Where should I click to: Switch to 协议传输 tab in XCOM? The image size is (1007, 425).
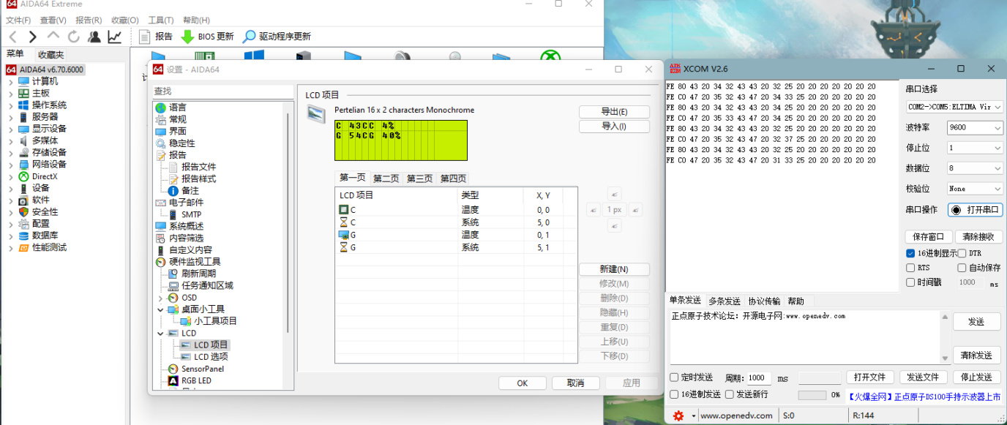tap(763, 301)
